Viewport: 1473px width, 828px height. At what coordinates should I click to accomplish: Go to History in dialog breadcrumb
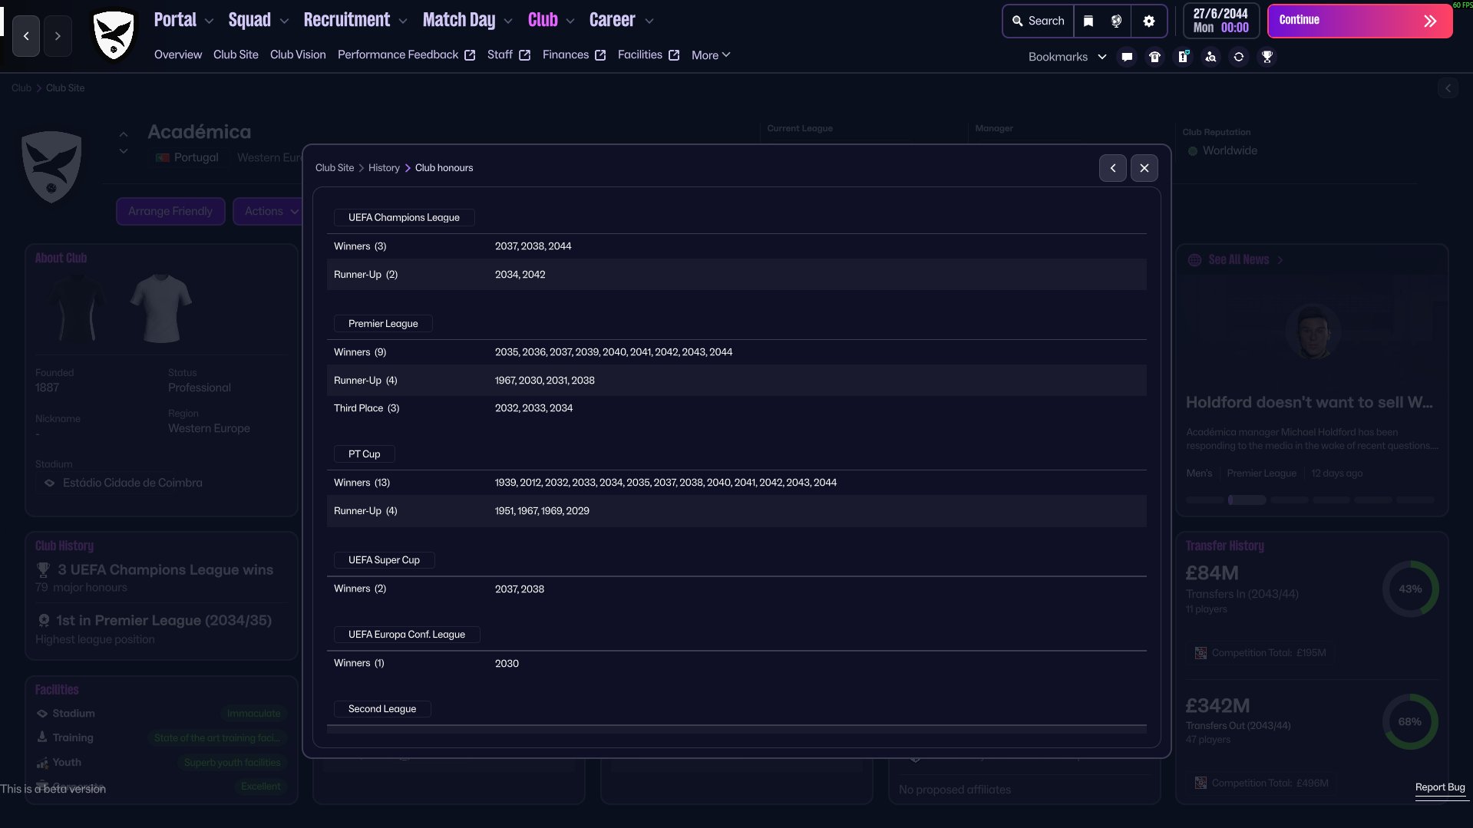tap(384, 168)
